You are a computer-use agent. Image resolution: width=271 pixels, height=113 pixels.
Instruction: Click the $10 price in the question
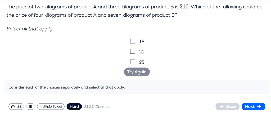185,7
